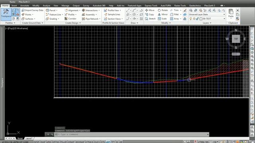
Task: Expand the Modify panel title
Action: coord(166,23)
